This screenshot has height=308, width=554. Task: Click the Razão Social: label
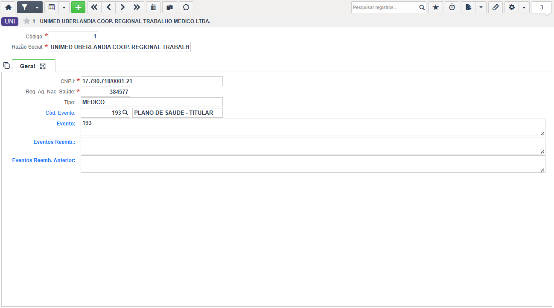click(27, 47)
